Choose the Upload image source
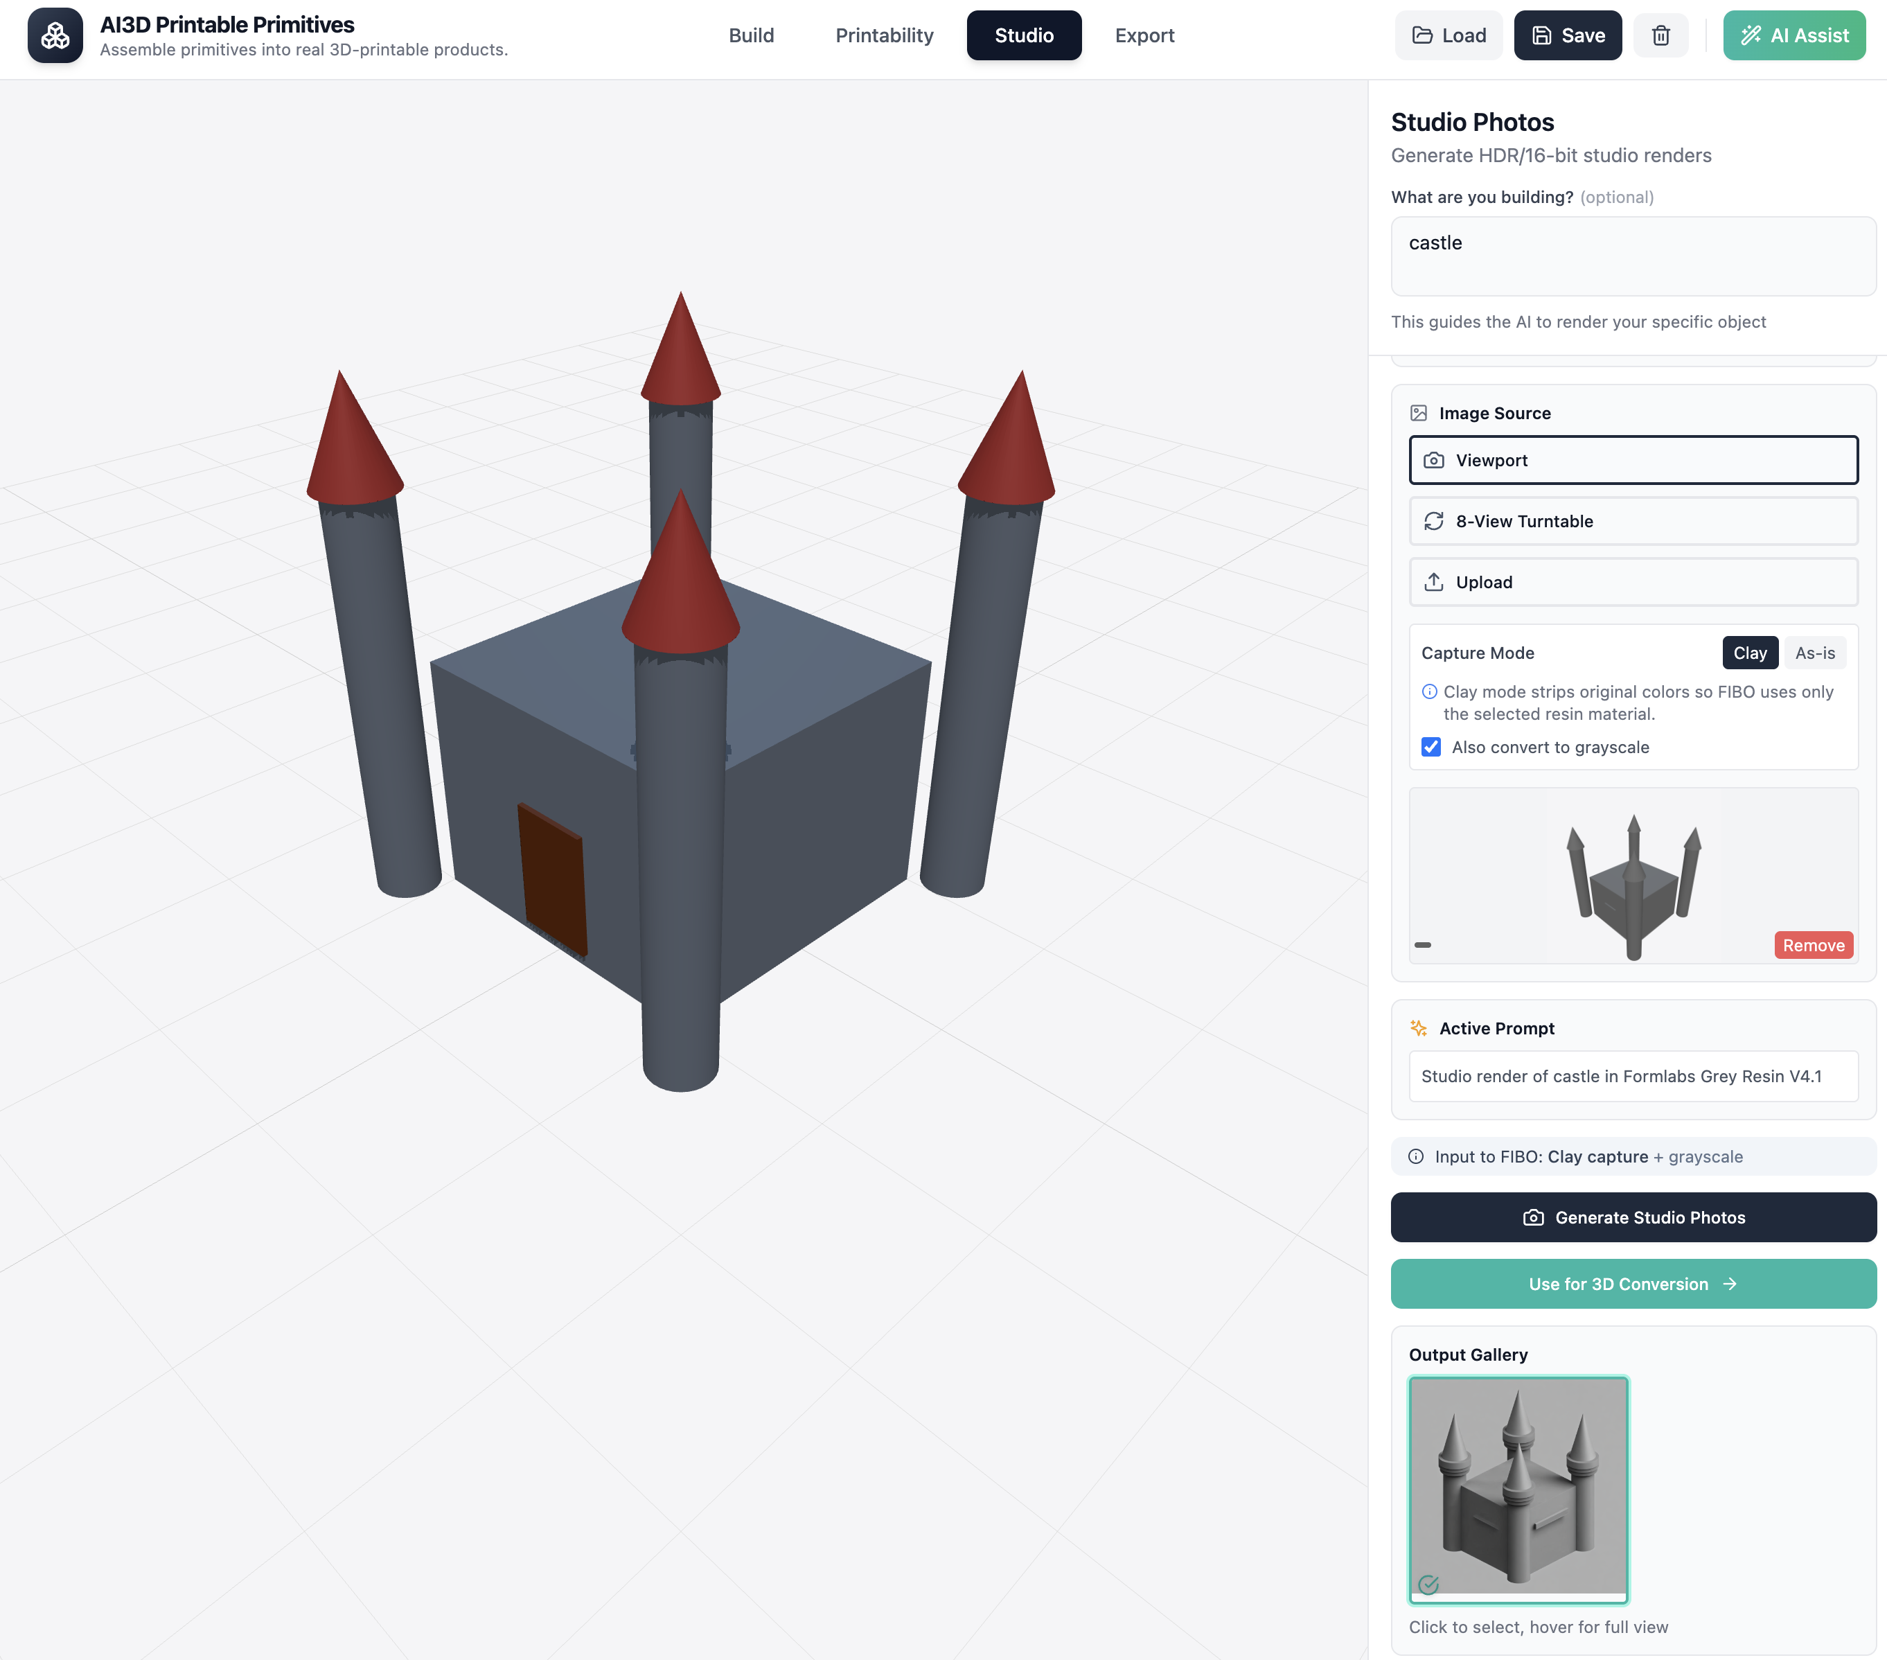This screenshot has height=1660, width=1887. (x=1632, y=582)
